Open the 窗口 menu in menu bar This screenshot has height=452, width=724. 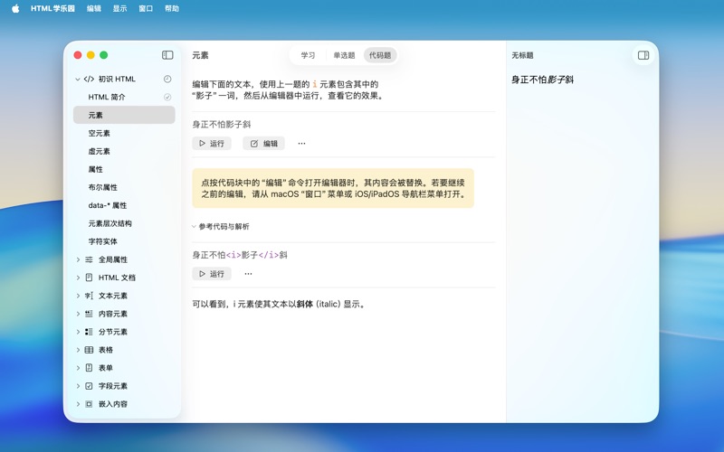[x=146, y=8]
